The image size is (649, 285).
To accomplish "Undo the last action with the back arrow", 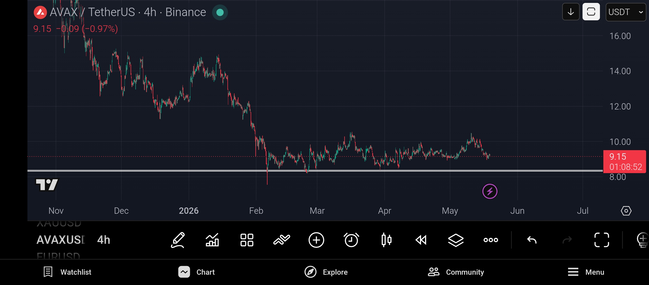I will 532,240.
